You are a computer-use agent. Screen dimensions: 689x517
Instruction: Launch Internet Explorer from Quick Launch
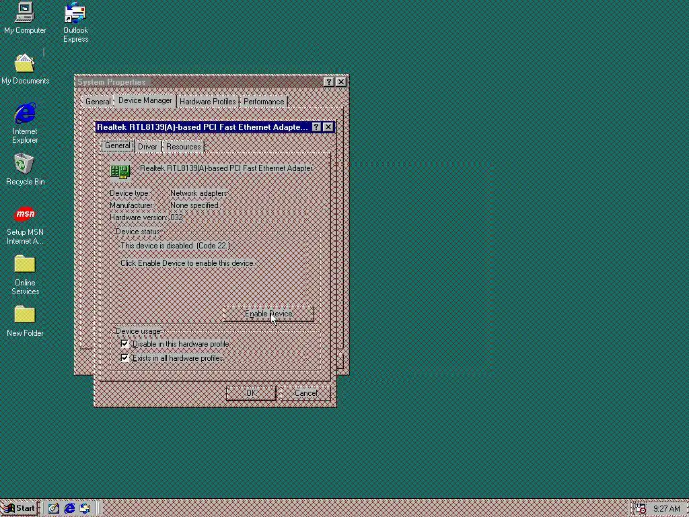(x=69, y=509)
